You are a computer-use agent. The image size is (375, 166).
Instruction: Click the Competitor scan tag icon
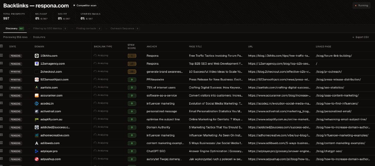click(x=74, y=5)
